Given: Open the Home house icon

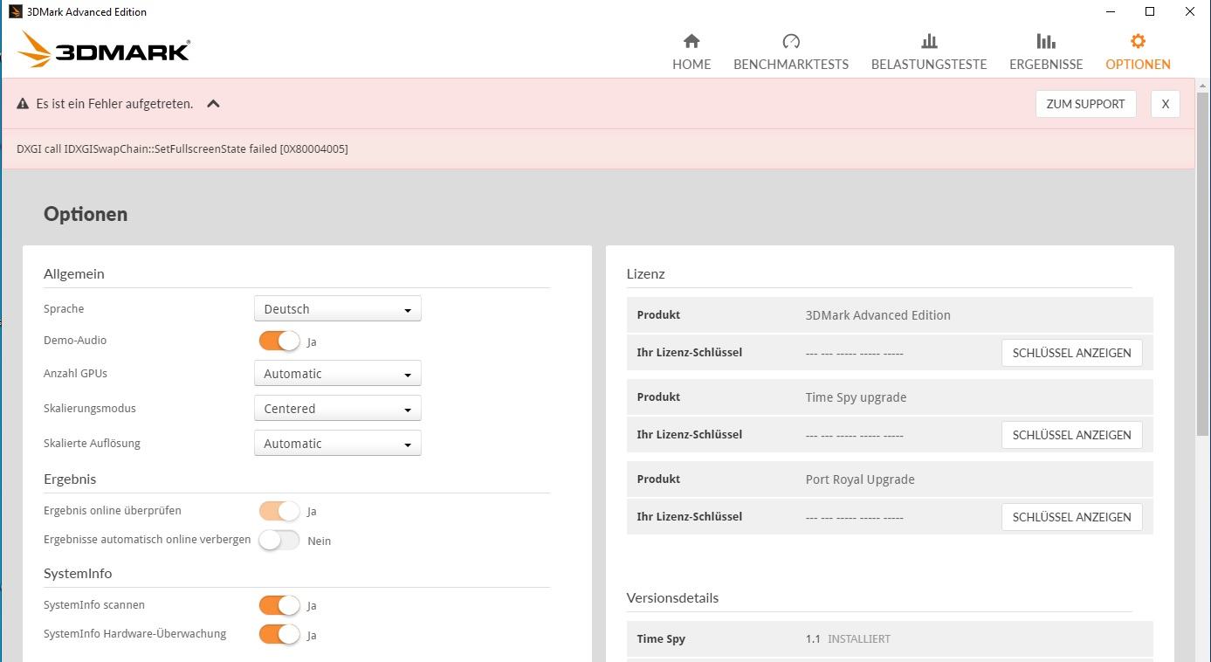Looking at the screenshot, I should coord(692,41).
